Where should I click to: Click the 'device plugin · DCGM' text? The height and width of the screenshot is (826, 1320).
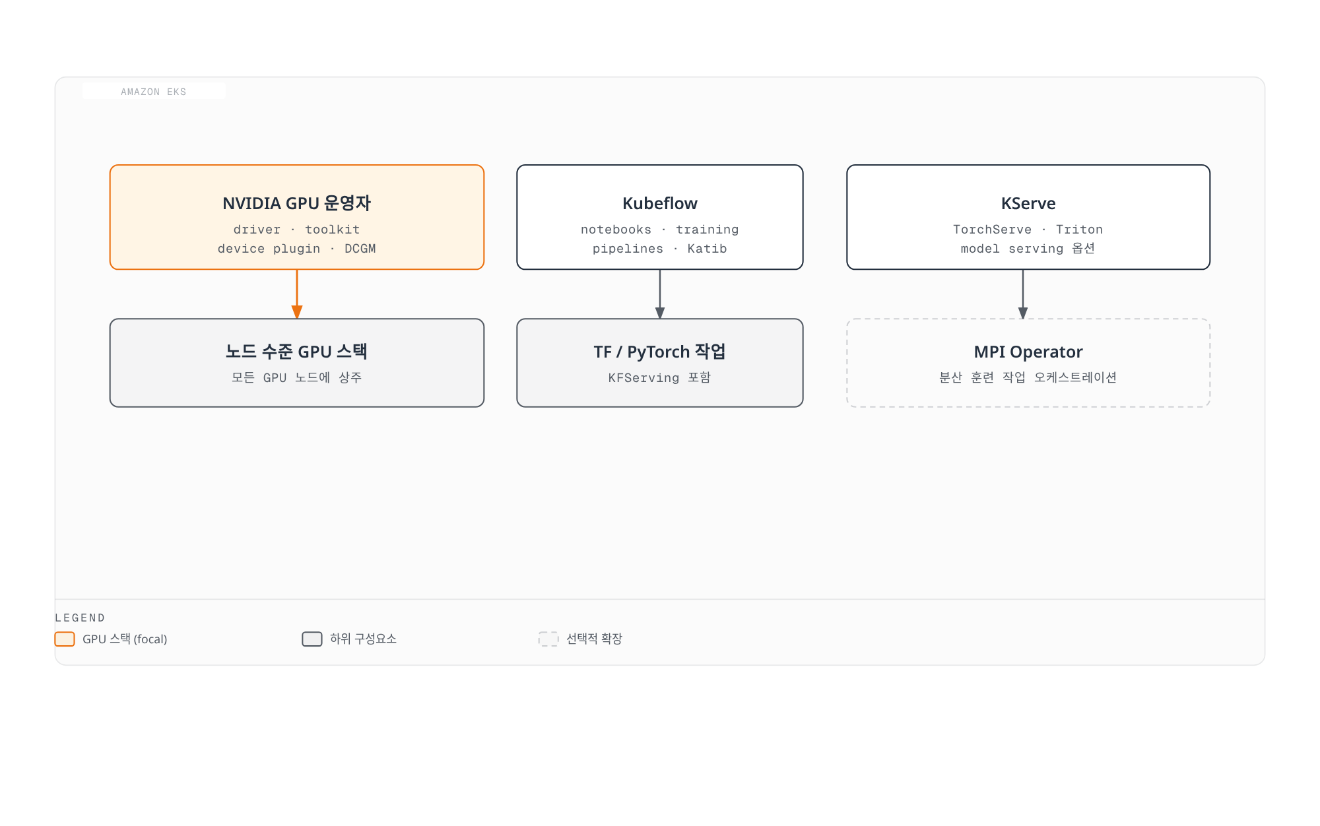[297, 249]
